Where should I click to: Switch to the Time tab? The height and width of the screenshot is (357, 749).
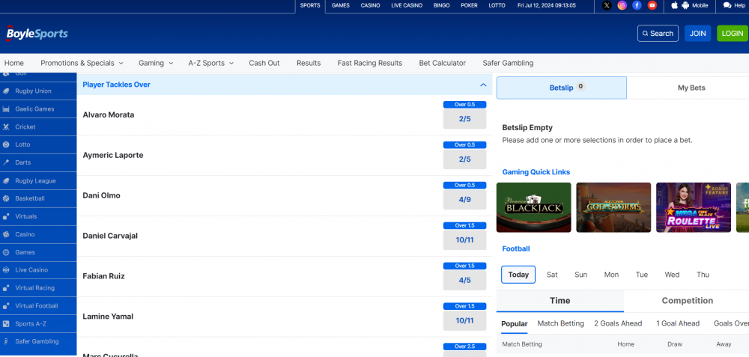pyautogui.click(x=560, y=301)
